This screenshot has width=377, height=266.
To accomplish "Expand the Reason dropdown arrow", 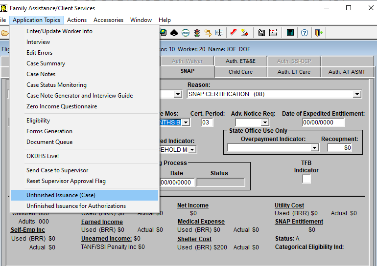I will 357,94.
